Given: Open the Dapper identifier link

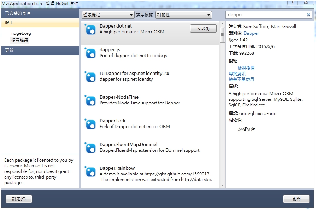Looking at the screenshot, I should coord(251,33).
